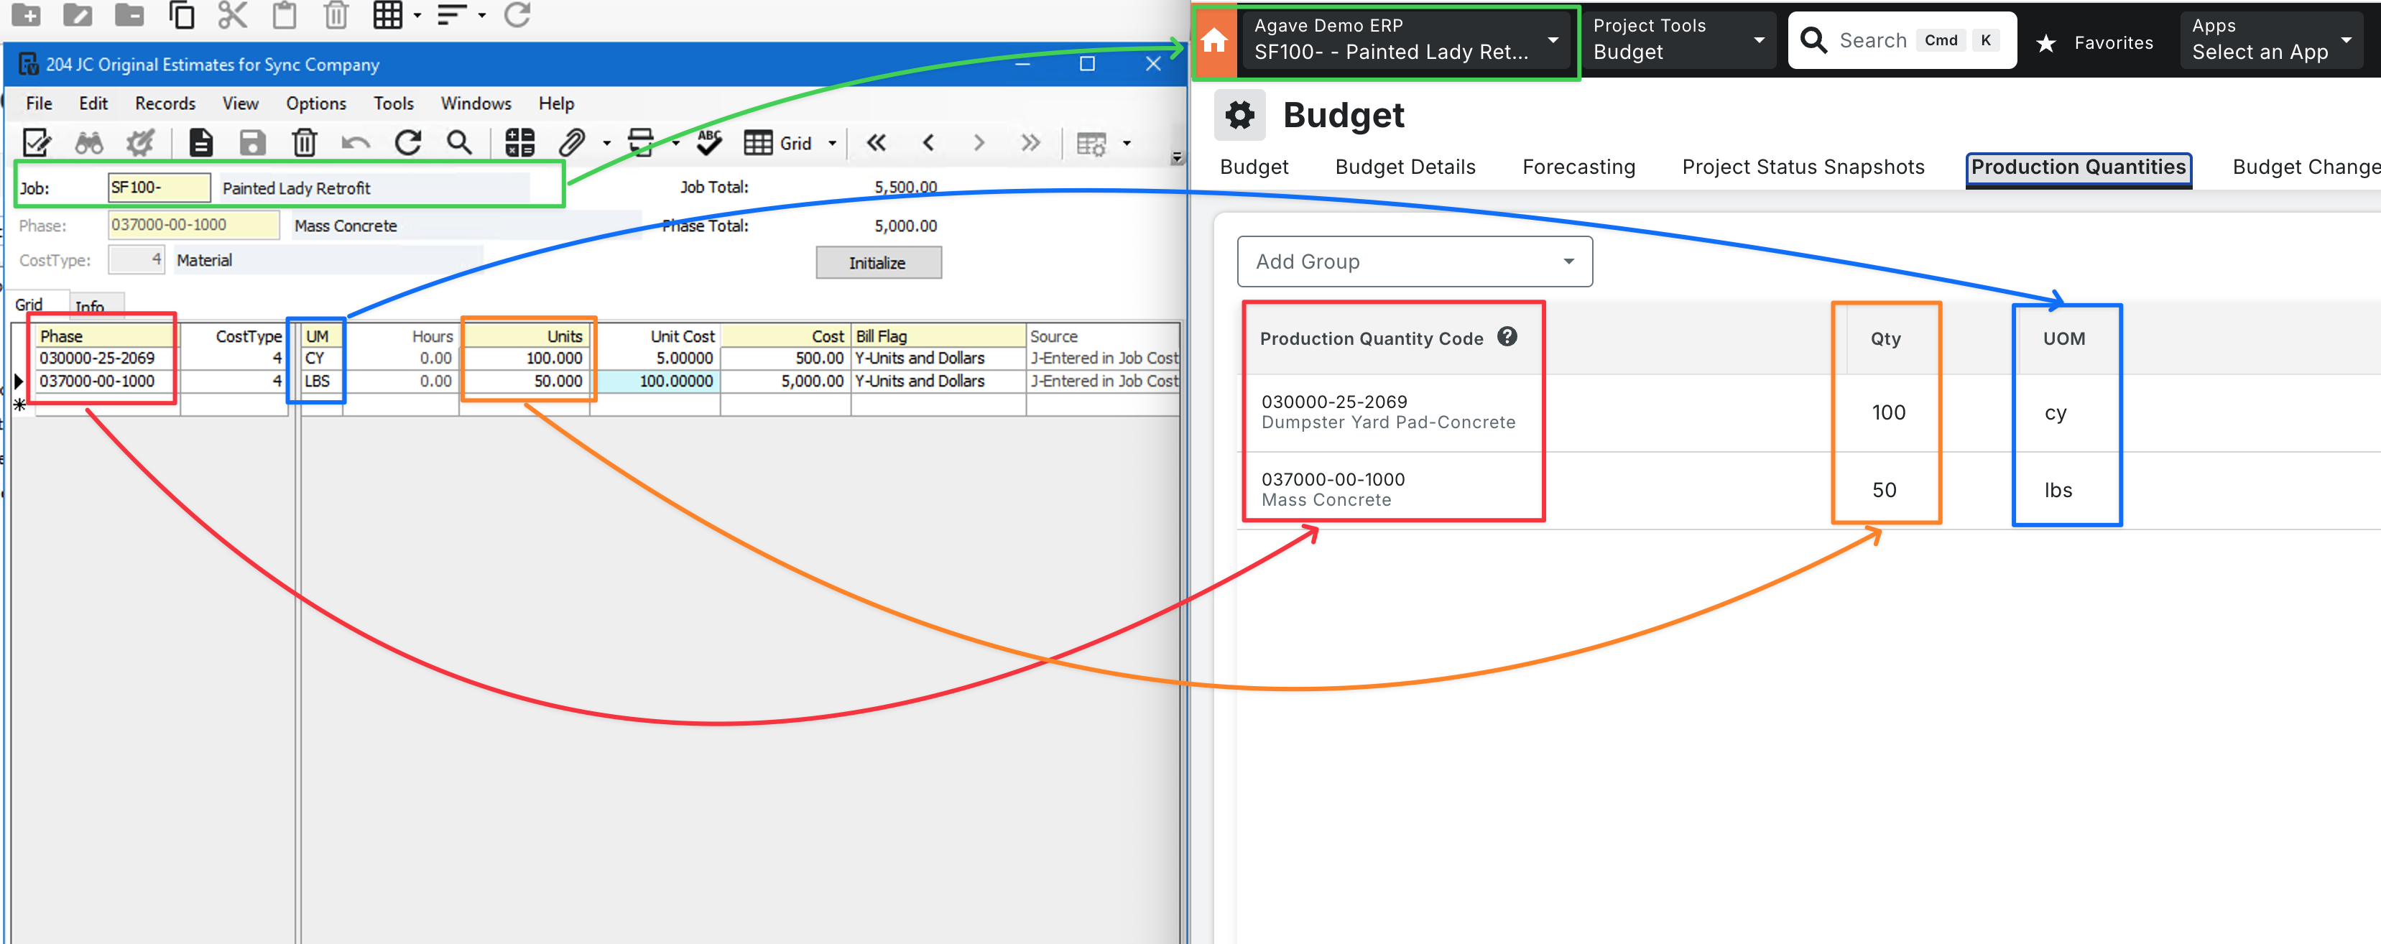Viewport: 2381px width, 944px height.
Task: Click the delete record trash icon
Action: tap(304, 142)
